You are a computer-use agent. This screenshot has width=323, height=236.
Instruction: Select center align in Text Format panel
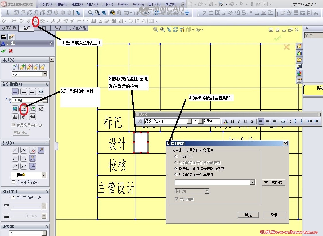(x=24, y=91)
